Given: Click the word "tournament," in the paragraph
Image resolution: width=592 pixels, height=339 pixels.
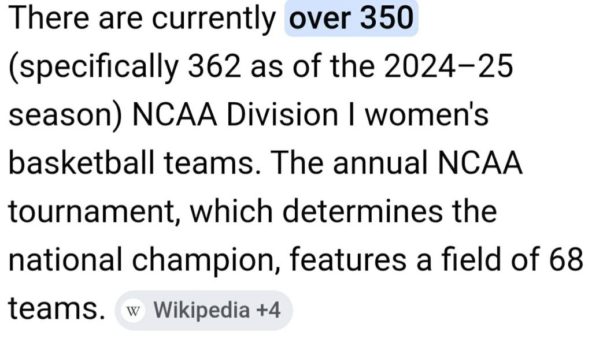Looking at the screenshot, I should [93, 213].
